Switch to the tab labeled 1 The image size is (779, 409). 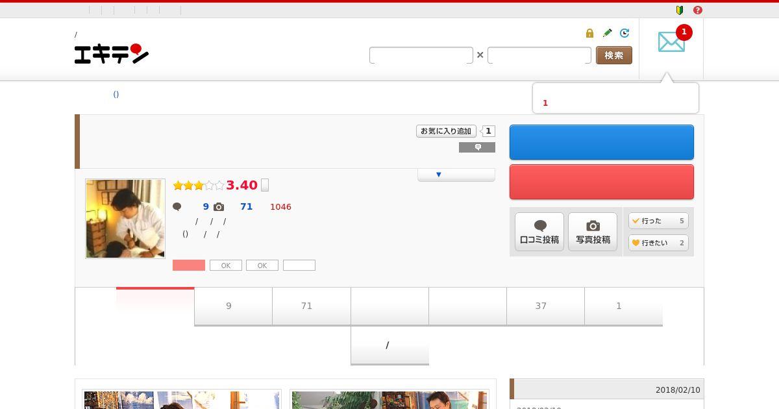point(624,306)
